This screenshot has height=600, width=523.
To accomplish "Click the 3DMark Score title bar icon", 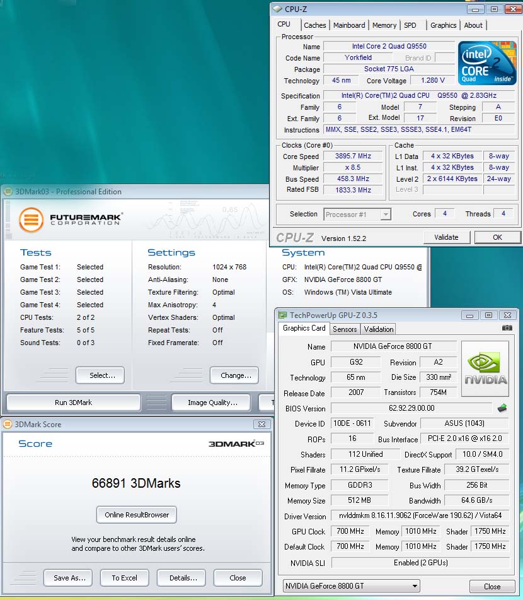I will 8,424.
